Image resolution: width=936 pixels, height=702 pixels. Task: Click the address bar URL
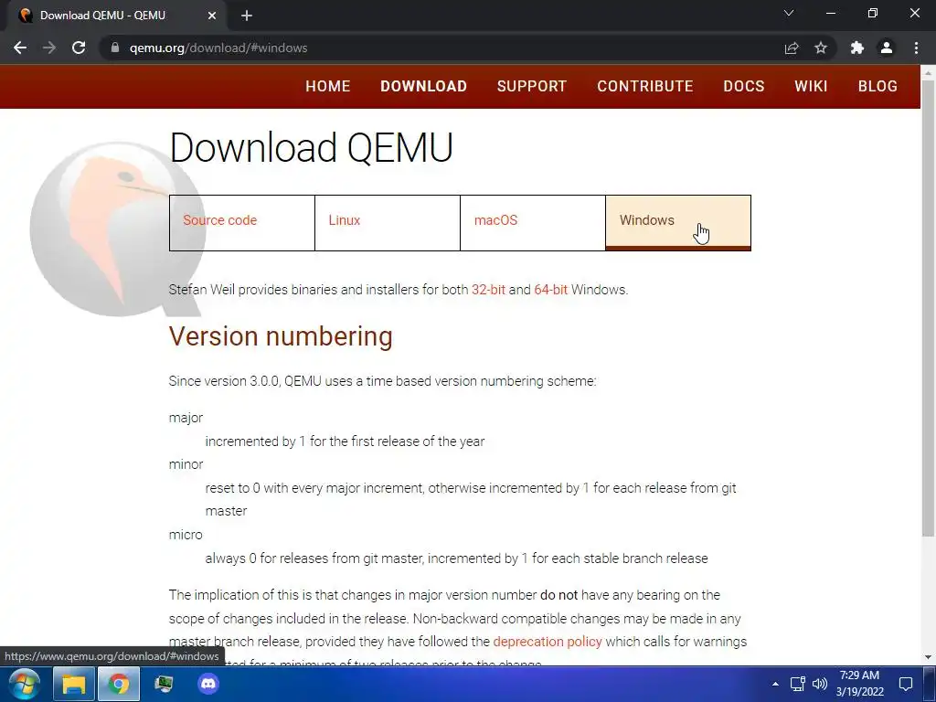pyautogui.click(x=218, y=48)
